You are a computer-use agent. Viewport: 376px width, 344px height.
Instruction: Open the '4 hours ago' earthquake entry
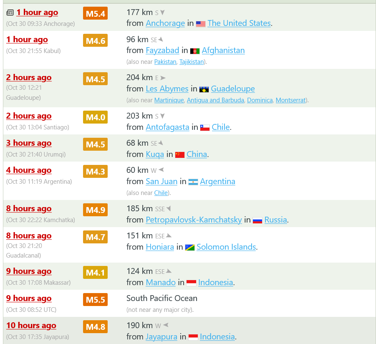tap(29, 170)
